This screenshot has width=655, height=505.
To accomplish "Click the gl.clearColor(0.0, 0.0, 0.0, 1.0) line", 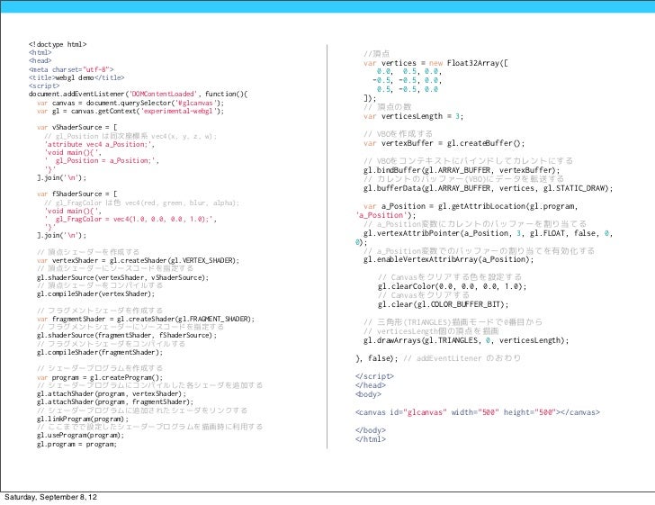I will (x=453, y=286).
